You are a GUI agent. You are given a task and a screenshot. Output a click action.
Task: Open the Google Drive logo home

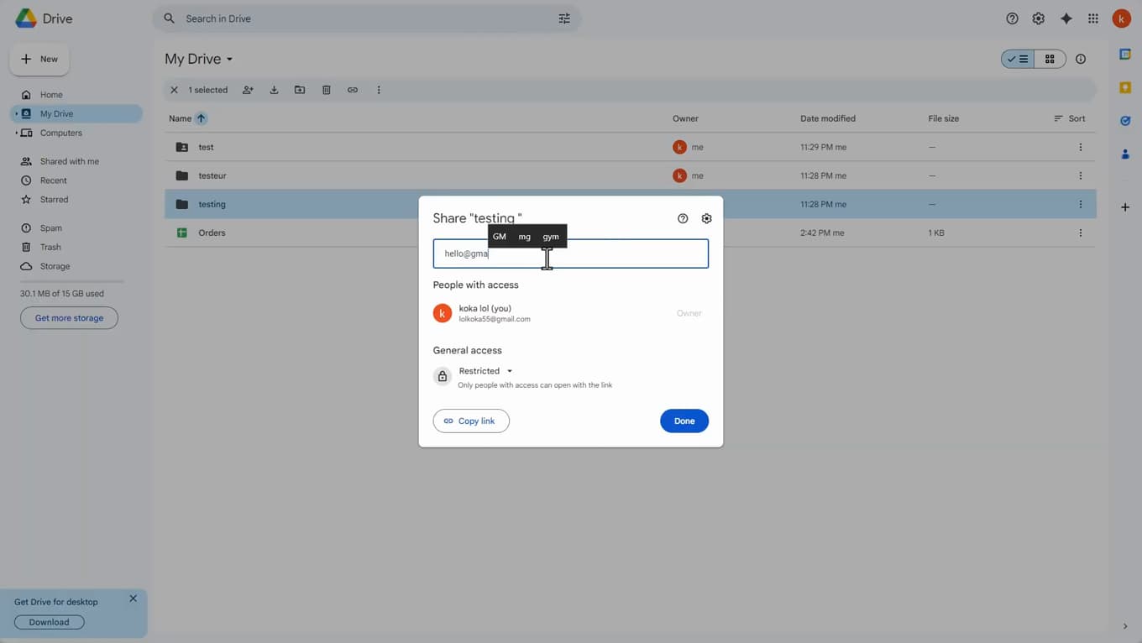(44, 18)
